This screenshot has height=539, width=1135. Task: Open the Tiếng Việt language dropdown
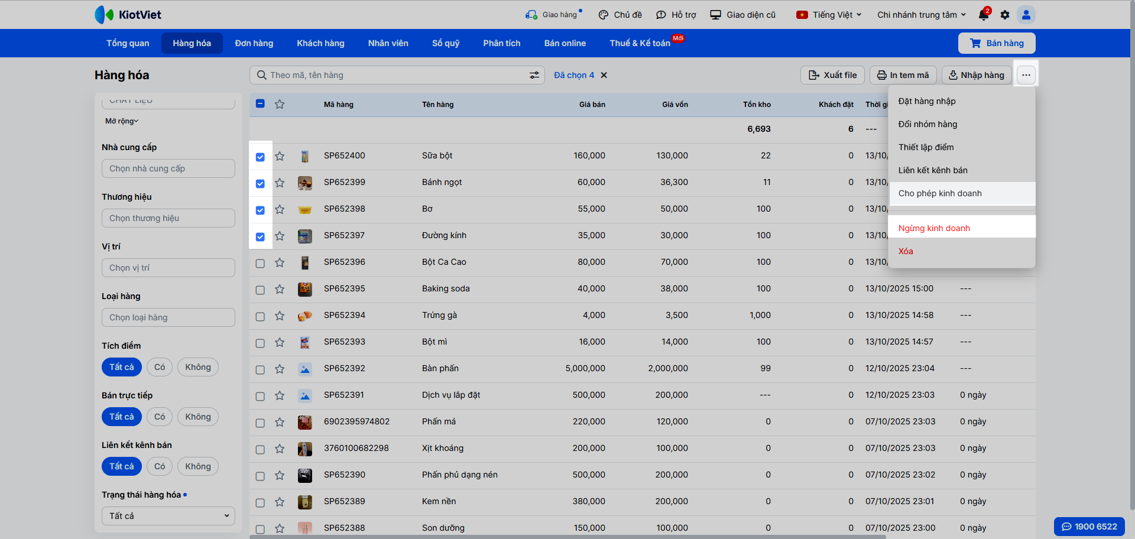829,15
